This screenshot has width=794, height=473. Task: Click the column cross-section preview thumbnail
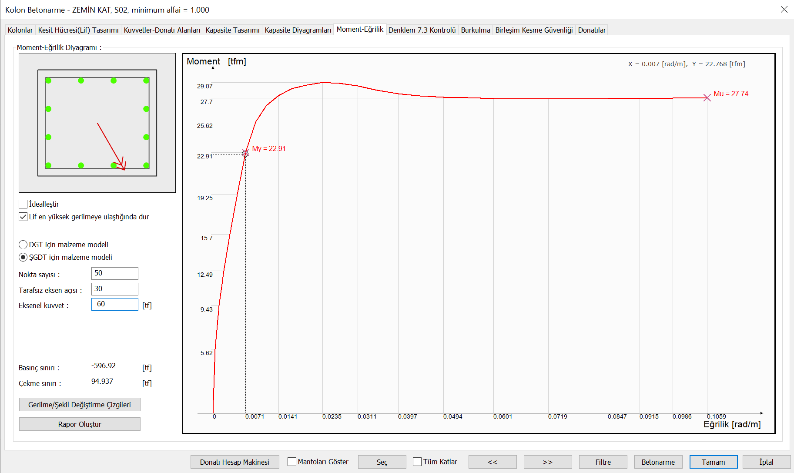point(97,123)
